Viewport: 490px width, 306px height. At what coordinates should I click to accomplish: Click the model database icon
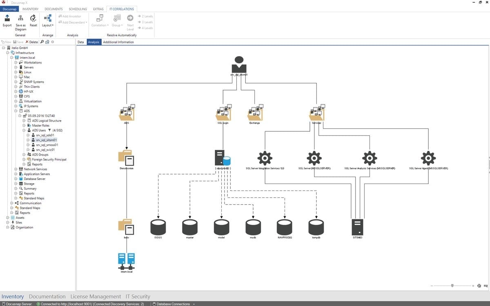click(221, 227)
